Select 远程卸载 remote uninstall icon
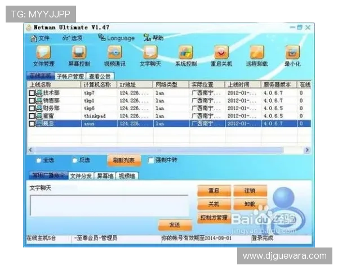 pyautogui.click(x=257, y=52)
